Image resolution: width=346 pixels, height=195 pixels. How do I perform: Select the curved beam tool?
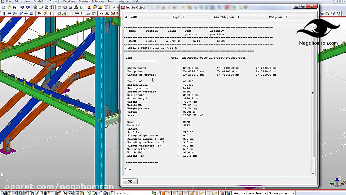pos(21,14)
